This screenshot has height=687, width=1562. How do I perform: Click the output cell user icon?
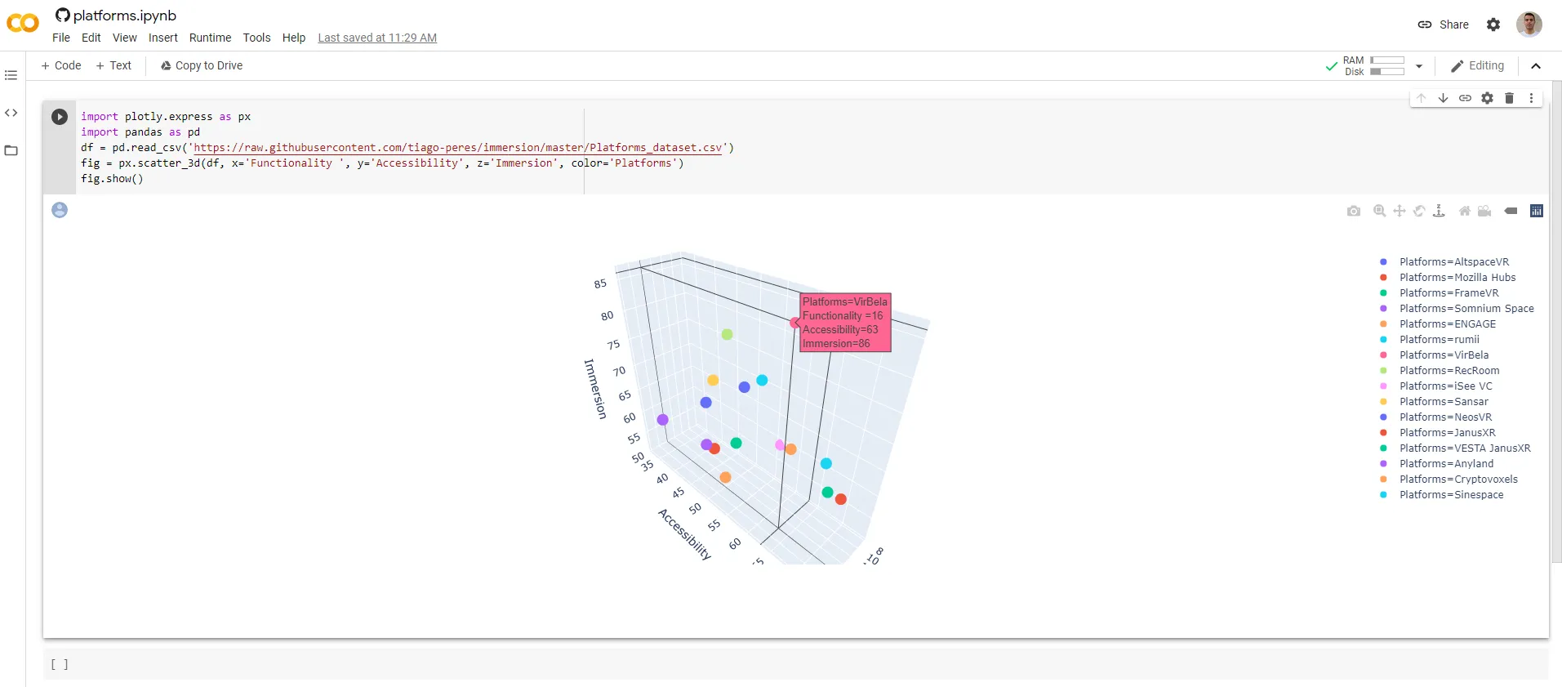click(60, 210)
